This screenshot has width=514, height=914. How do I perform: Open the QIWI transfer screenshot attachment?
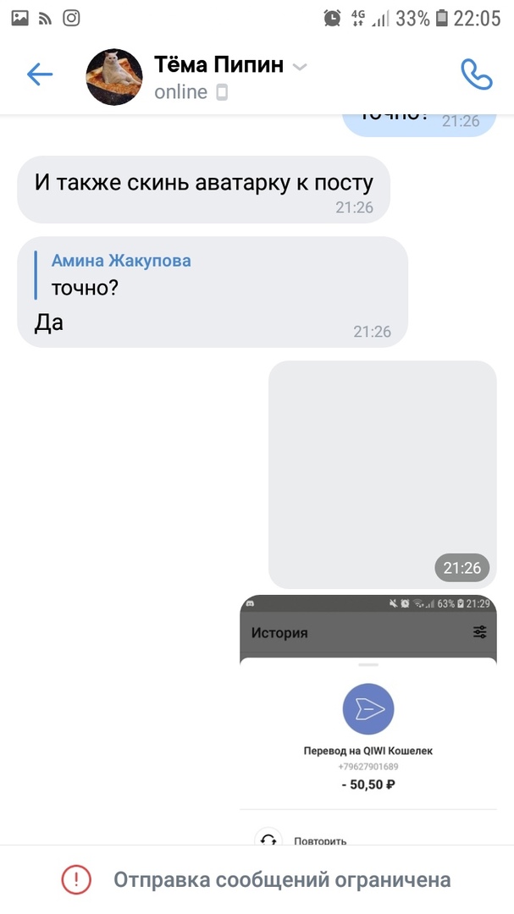tap(368, 719)
